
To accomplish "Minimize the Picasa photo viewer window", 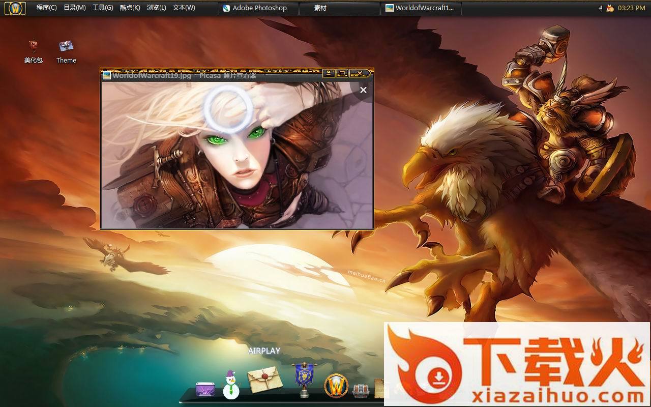I will pos(329,74).
